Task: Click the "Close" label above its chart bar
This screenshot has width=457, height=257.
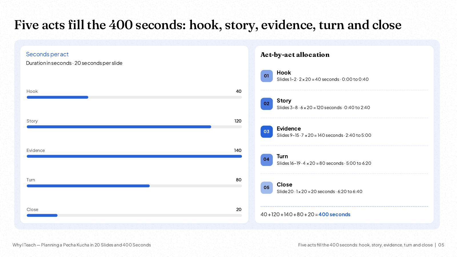Action: [32, 210]
